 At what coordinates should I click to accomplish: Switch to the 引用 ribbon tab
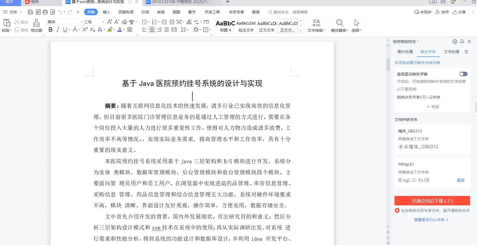point(145,12)
